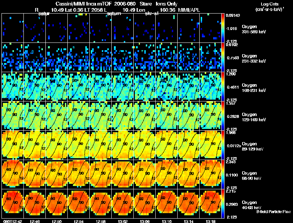Click the Oxygen 89-129 keV panel at 13:02

pos(123,145)
